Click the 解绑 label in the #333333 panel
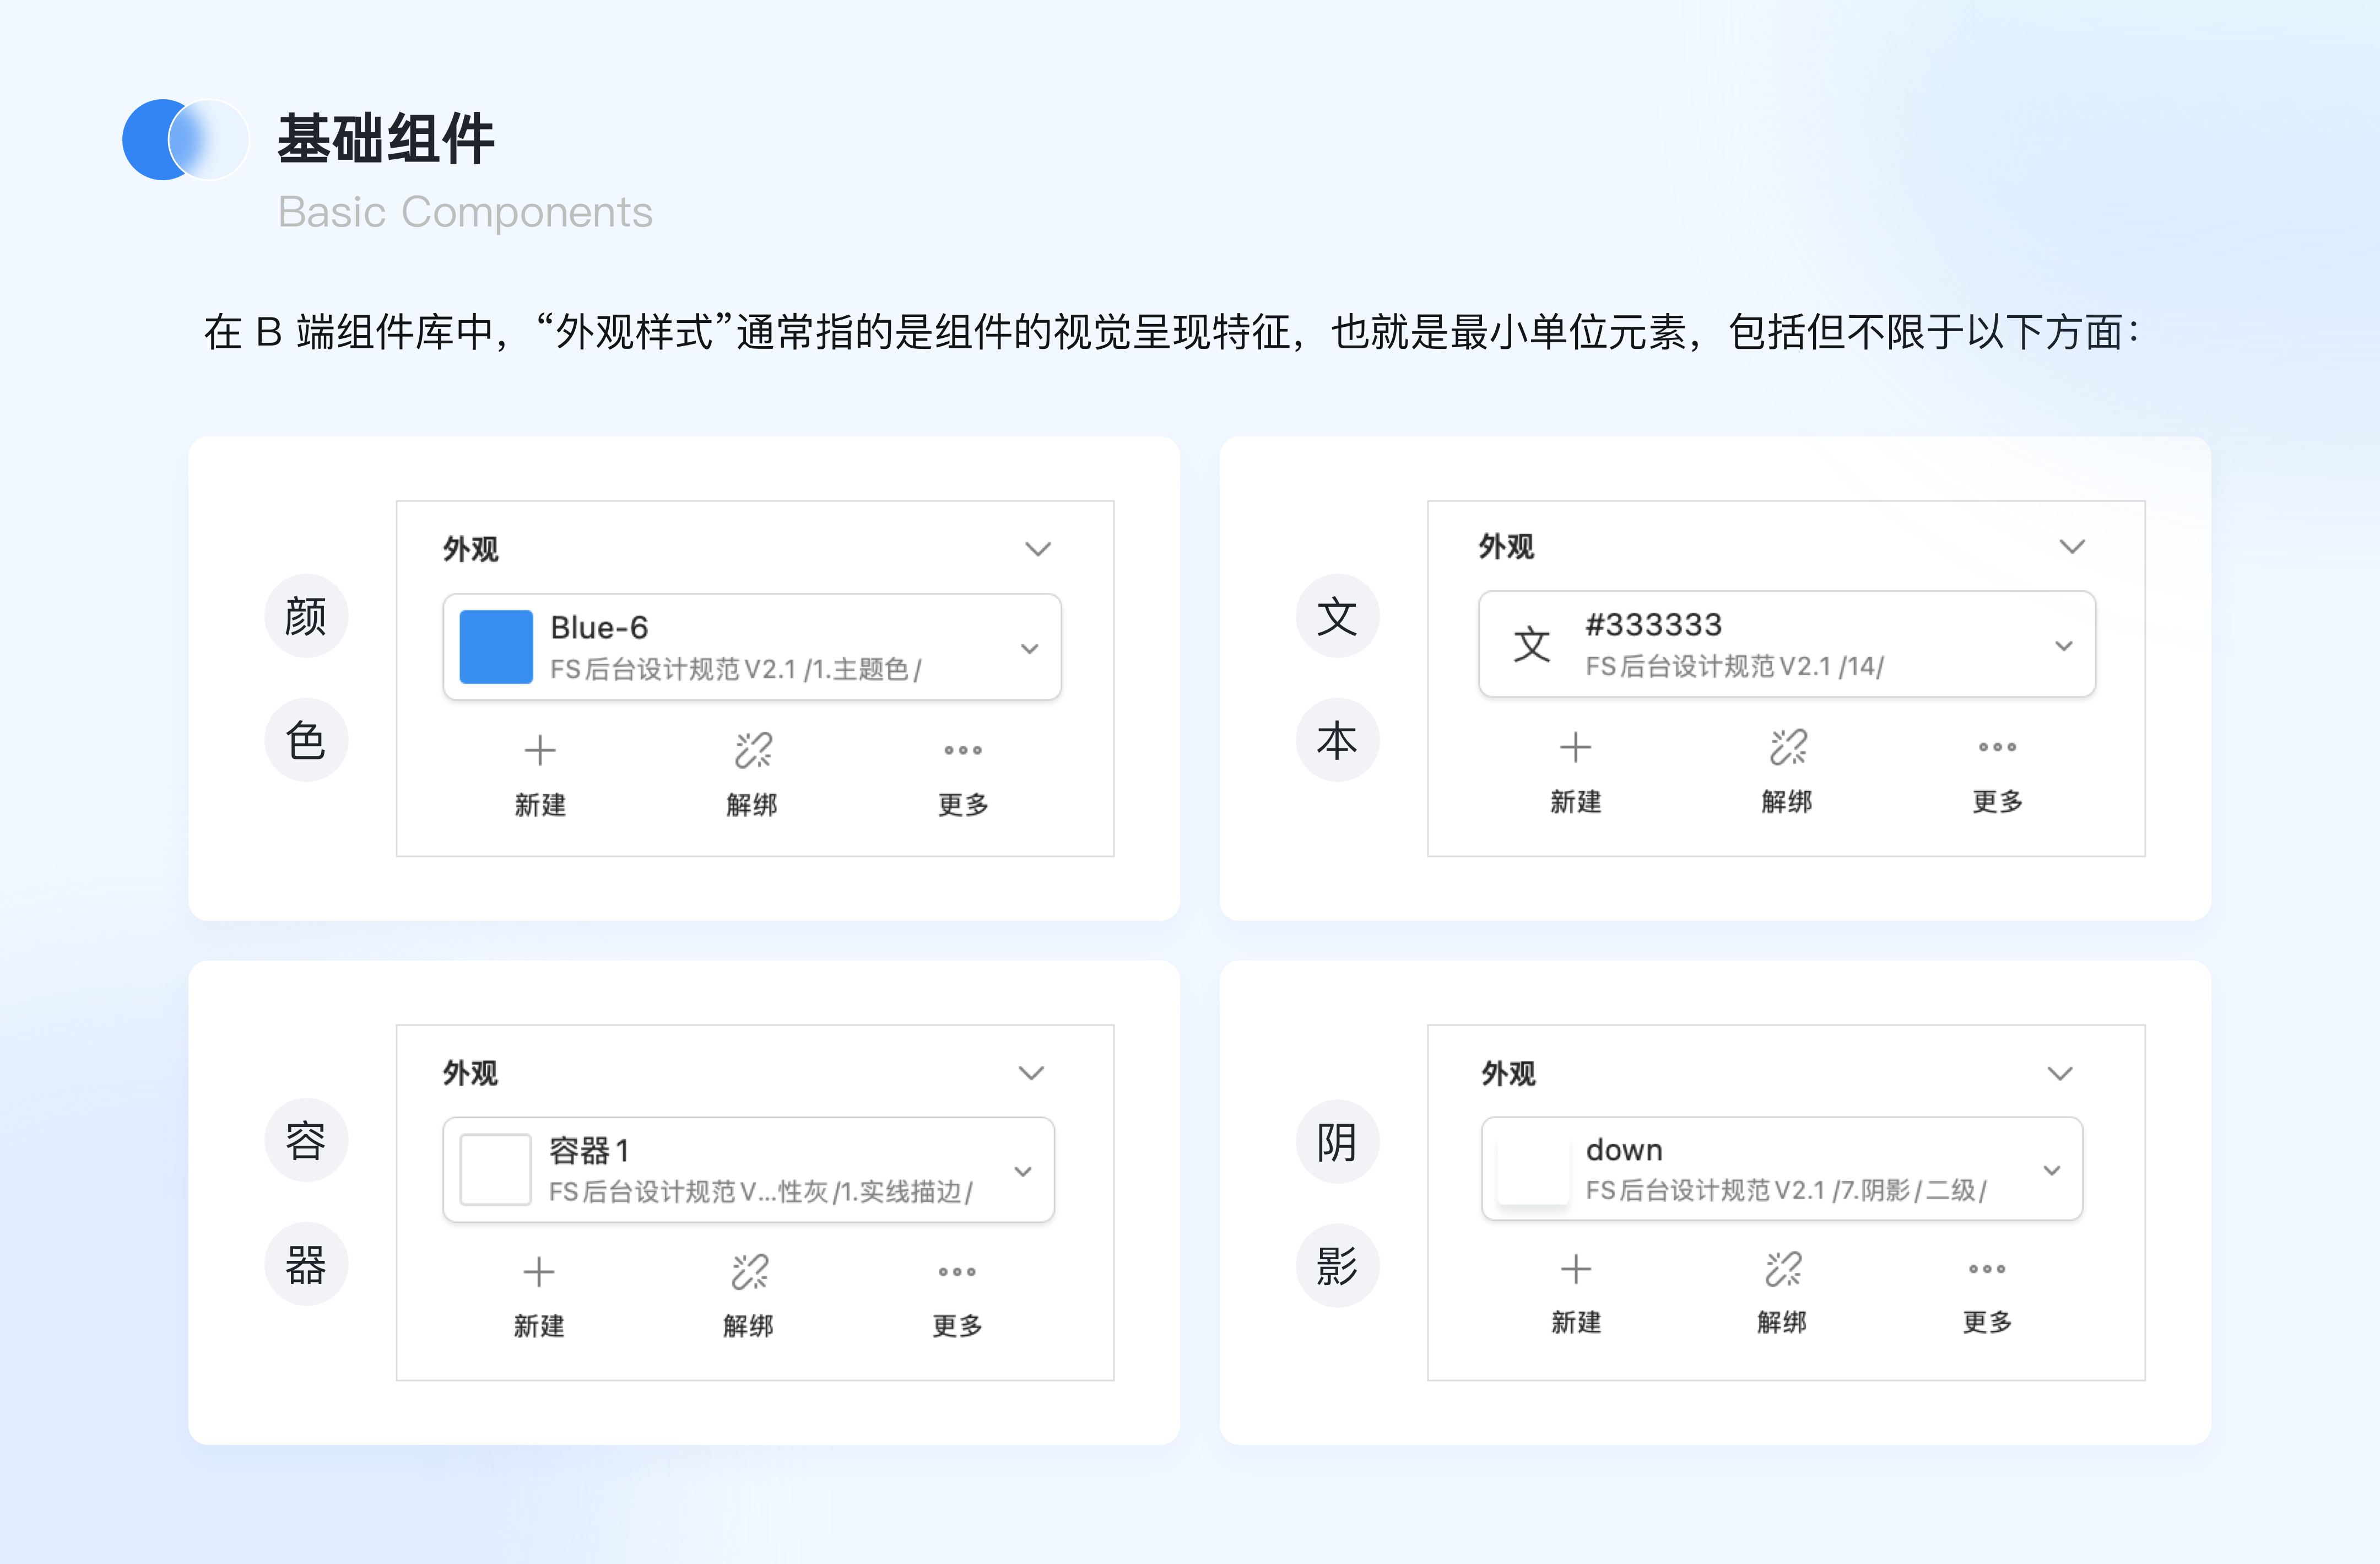 [x=1787, y=802]
